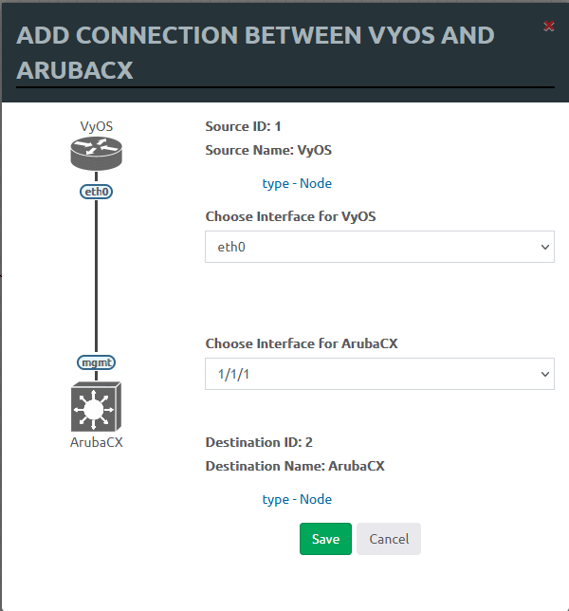
Task: Click the 'Destination ID: 2' text
Action: (259, 442)
